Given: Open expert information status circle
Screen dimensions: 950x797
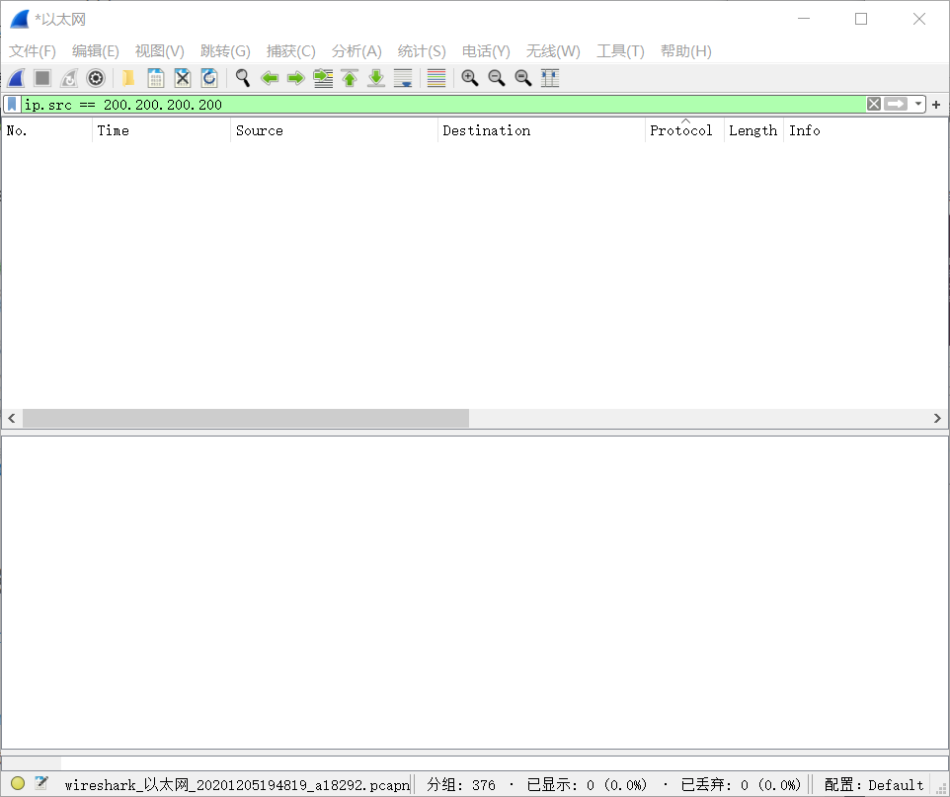Looking at the screenshot, I should tap(18, 783).
